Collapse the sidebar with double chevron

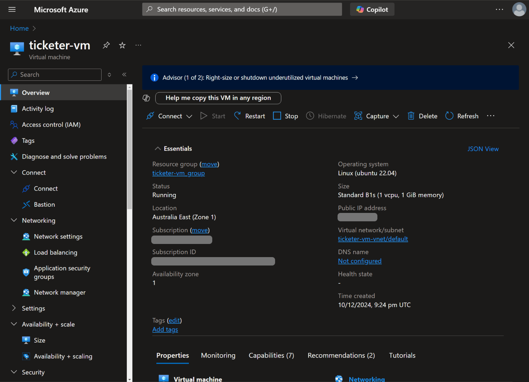(x=124, y=75)
